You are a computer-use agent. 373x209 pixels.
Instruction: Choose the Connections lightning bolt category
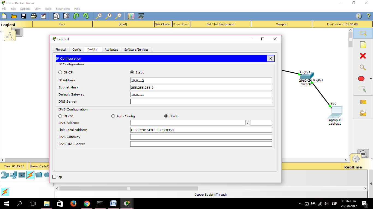tap(30, 175)
